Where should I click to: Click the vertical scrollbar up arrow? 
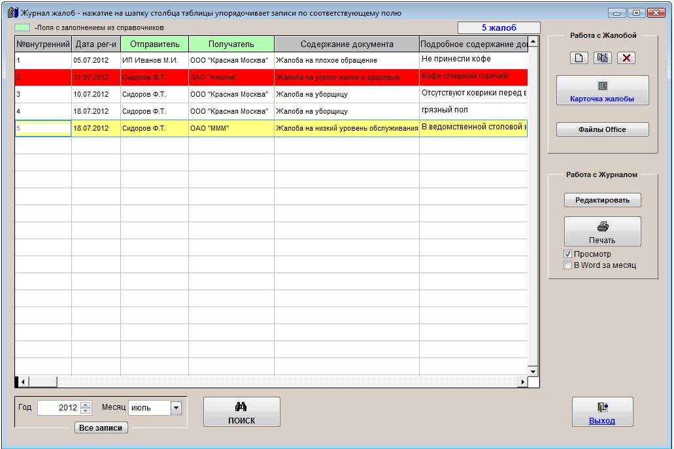coord(533,42)
